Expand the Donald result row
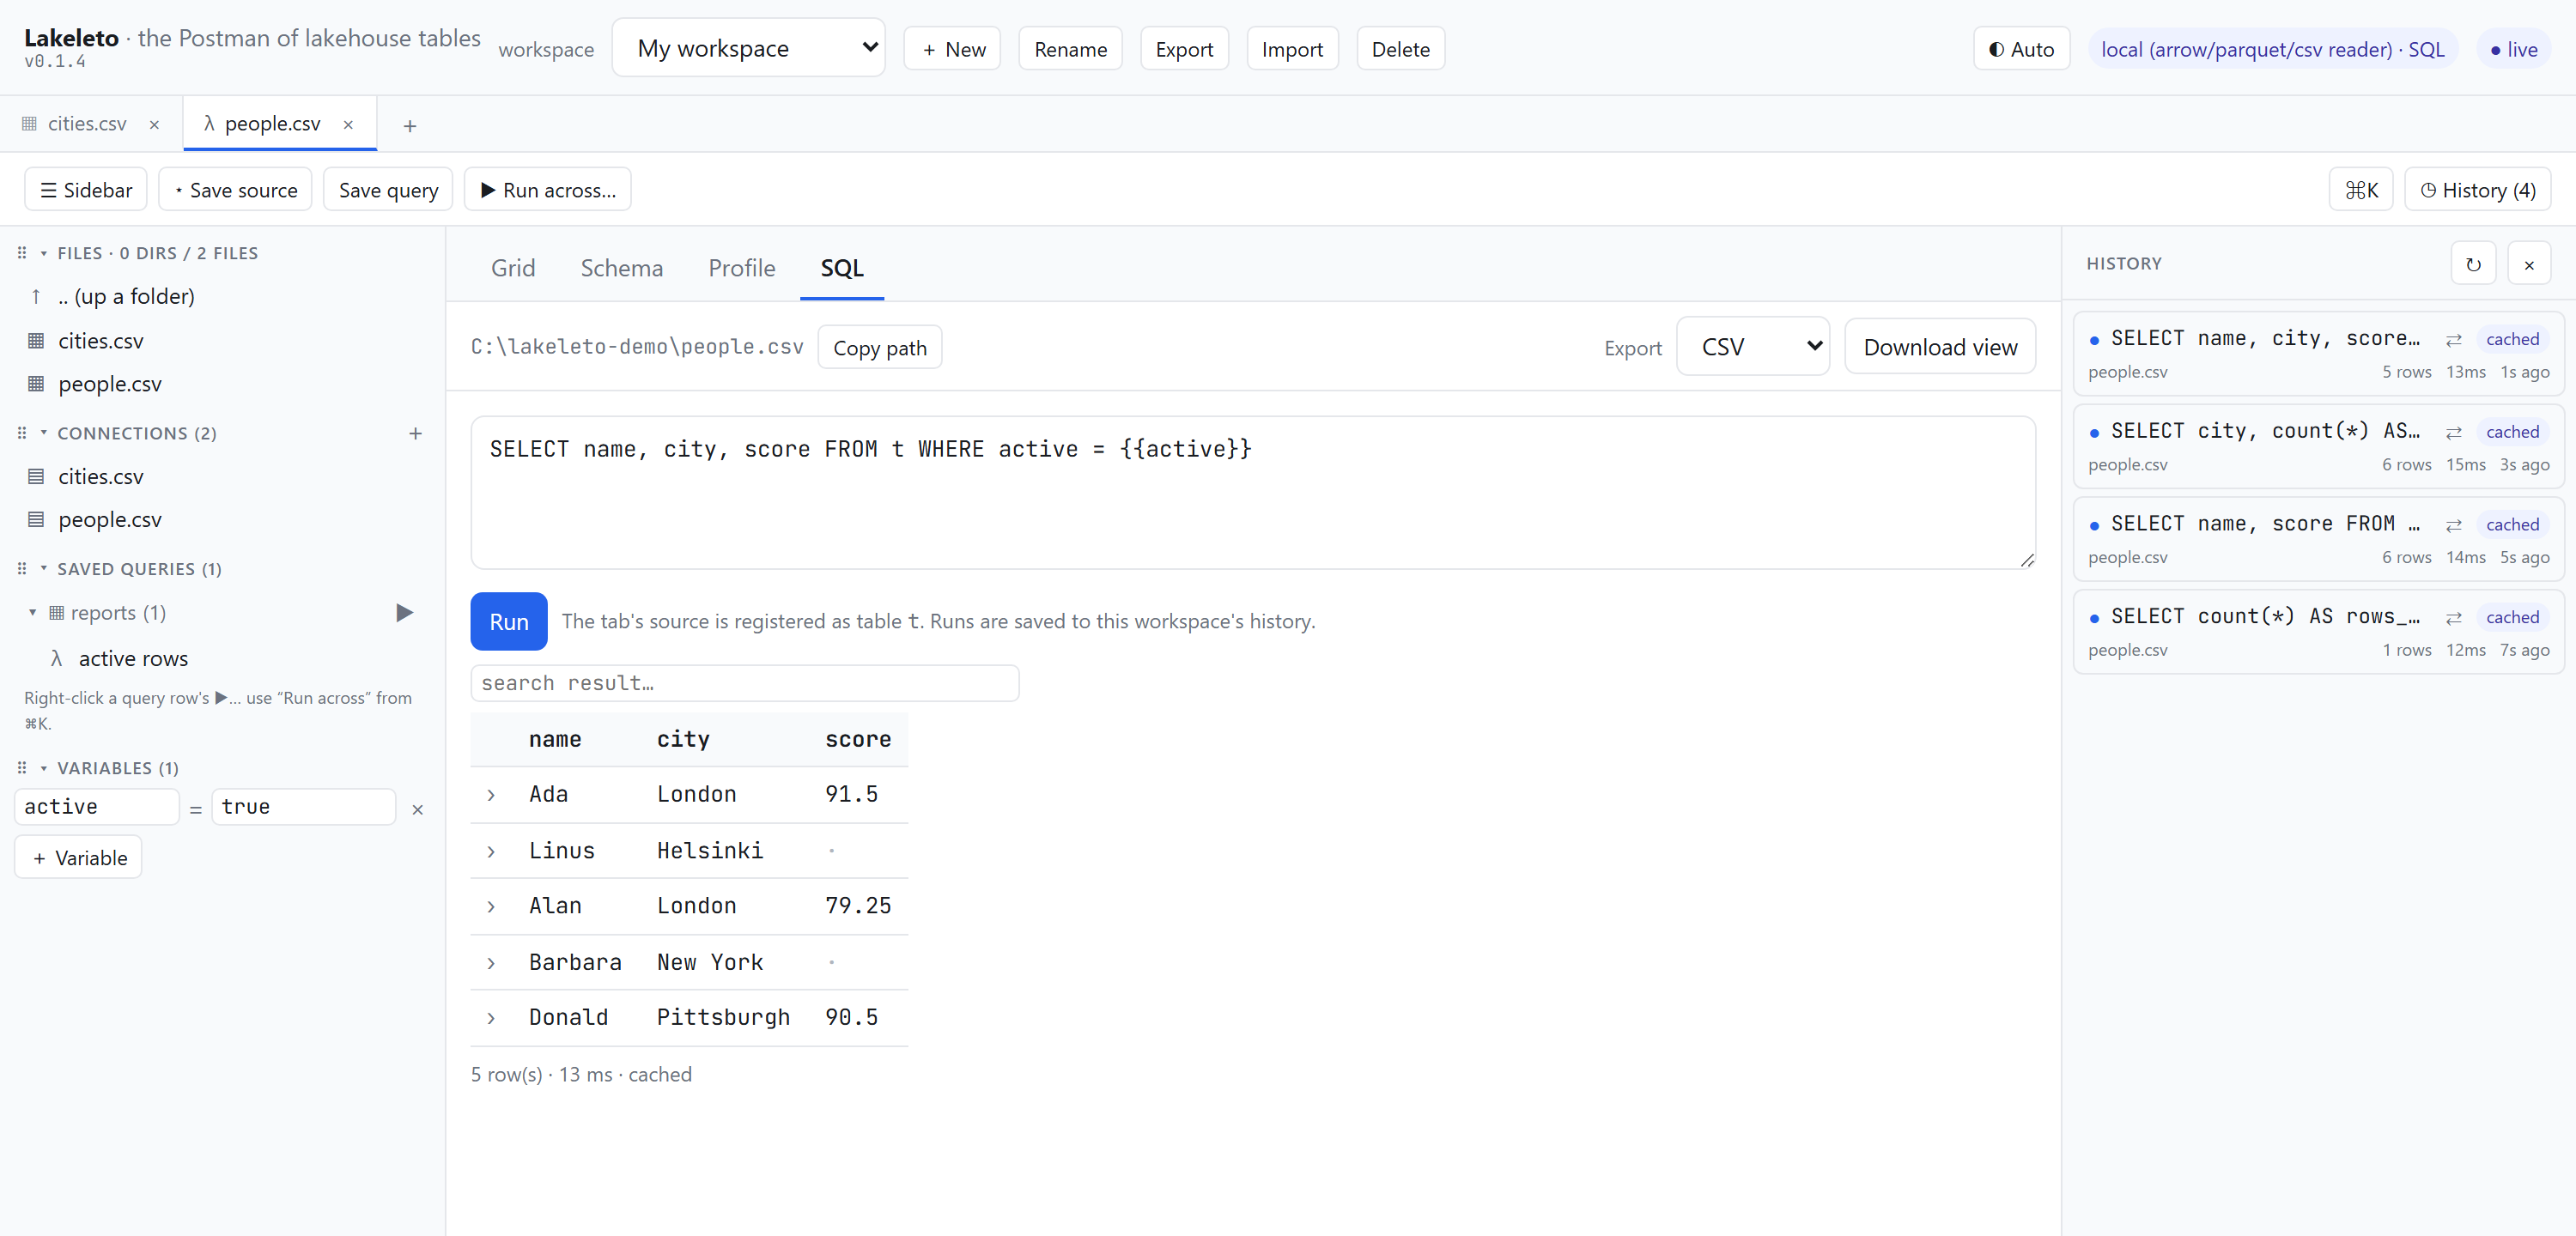This screenshot has height=1236, width=2576. pos(491,1019)
